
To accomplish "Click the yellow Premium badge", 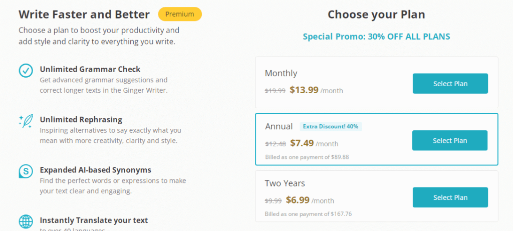I will tap(180, 14).
